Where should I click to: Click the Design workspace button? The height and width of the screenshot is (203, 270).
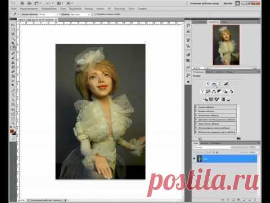click(228, 3)
